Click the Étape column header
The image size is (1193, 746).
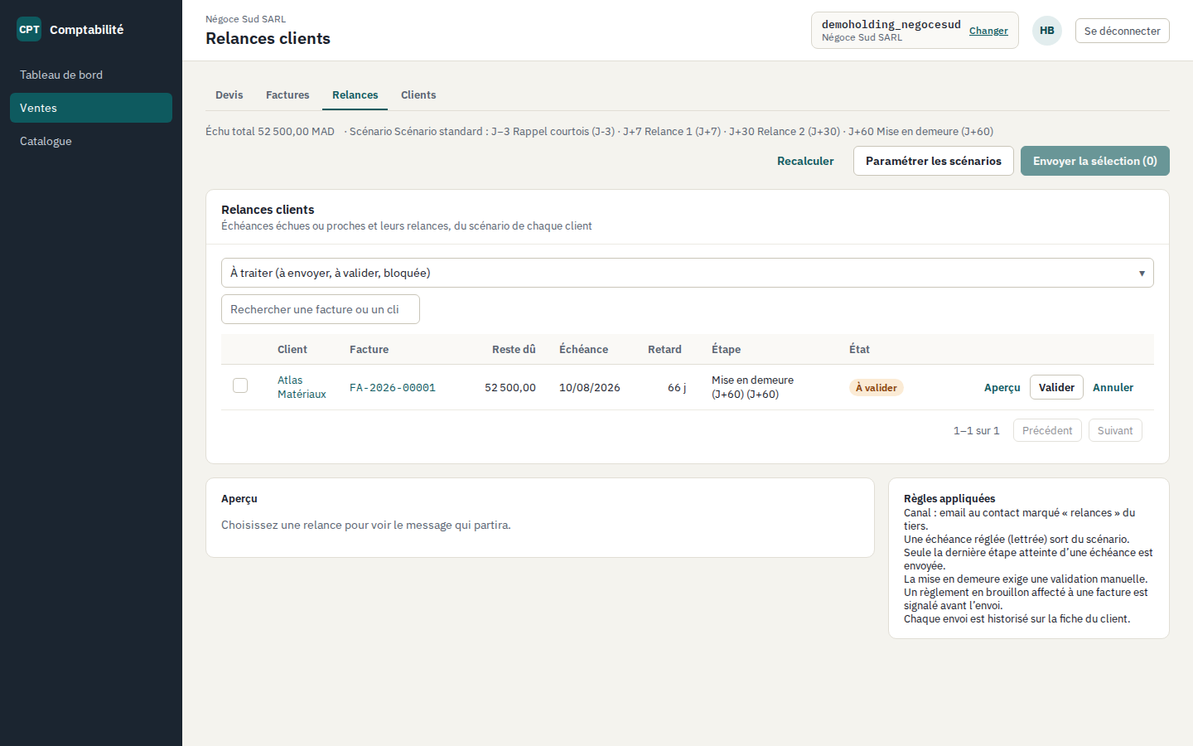point(726,349)
